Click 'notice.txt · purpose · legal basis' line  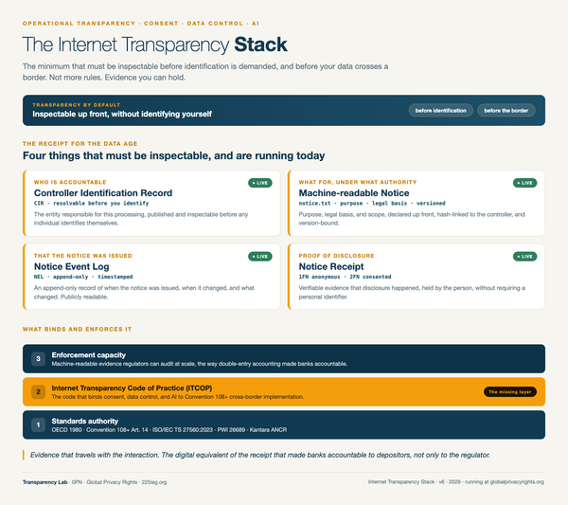pos(372,203)
